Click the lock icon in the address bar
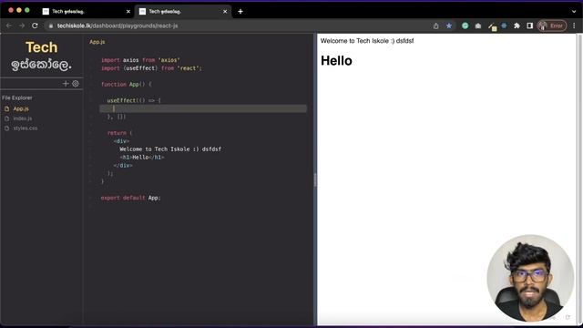 (51, 26)
